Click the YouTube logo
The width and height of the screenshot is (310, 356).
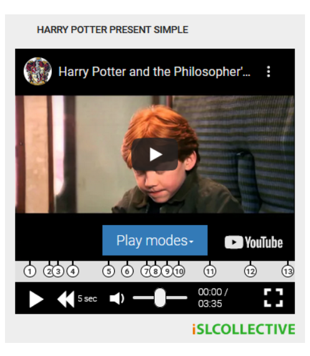click(x=254, y=243)
